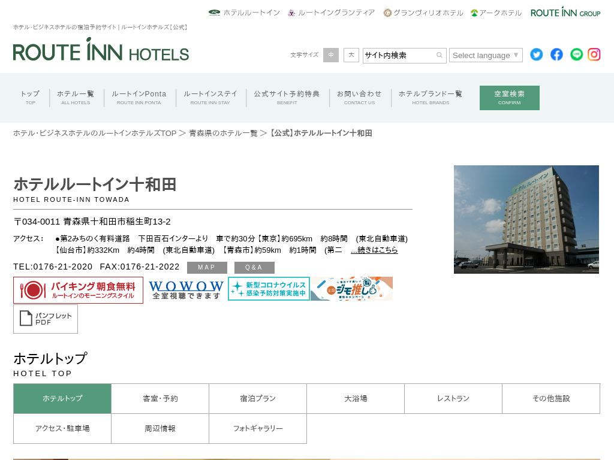Image resolution: width=614 pixels, height=460 pixels.
Task: Follow breadcrumb ルートインホテルズTOP link
Action: point(95,134)
